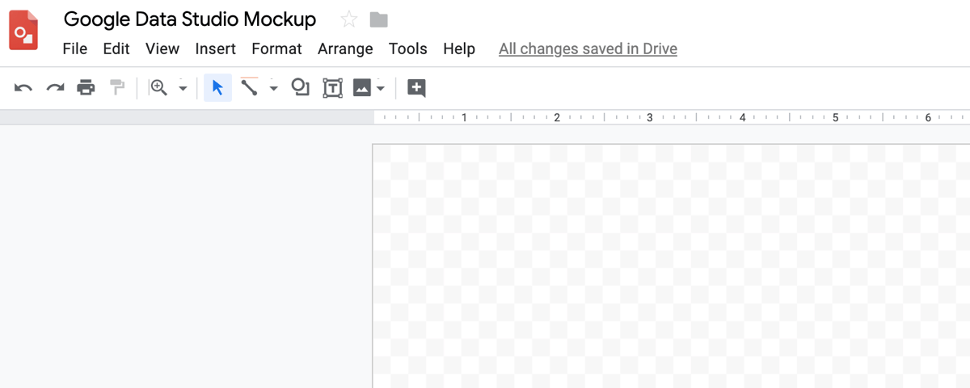This screenshot has width=970, height=388.
Task: Click the Redo arrow icon
Action: (55, 87)
